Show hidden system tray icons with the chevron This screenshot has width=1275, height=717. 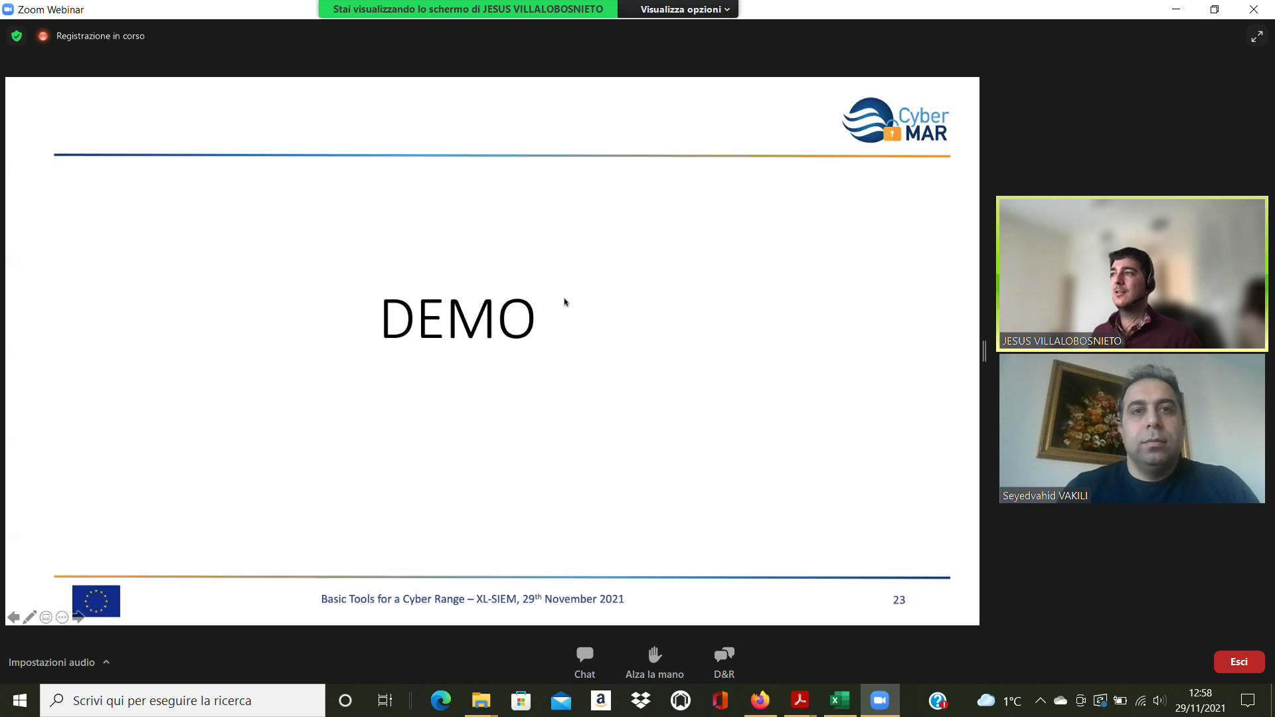click(x=1040, y=700)
